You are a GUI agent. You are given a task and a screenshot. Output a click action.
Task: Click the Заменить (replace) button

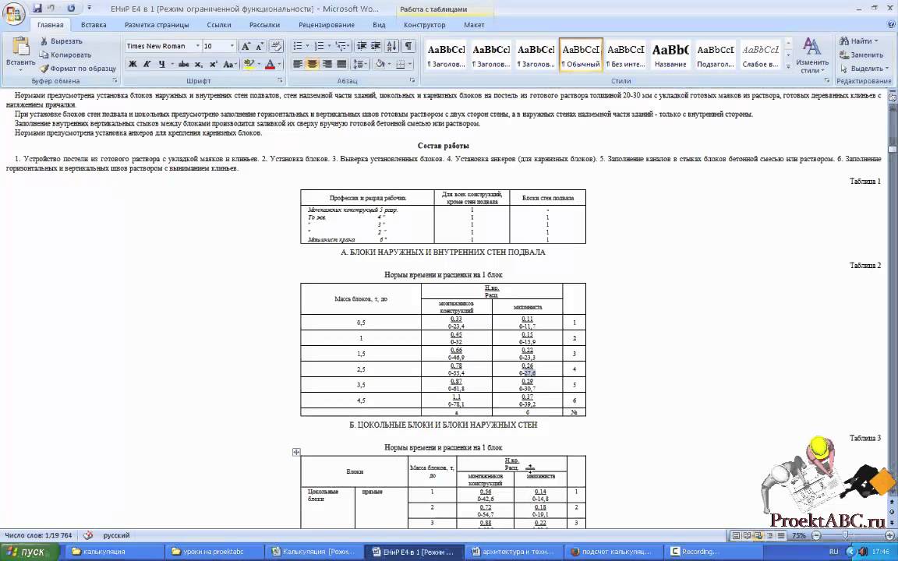[x=861, y=55]
